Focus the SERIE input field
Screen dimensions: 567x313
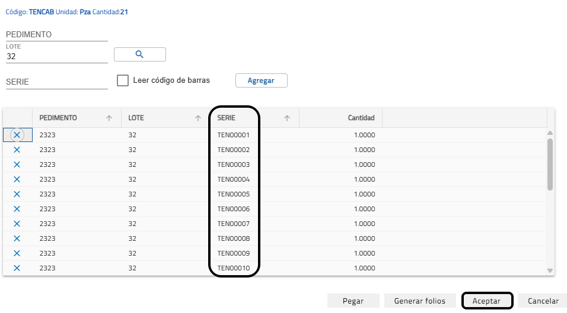[x=57, y=82]
